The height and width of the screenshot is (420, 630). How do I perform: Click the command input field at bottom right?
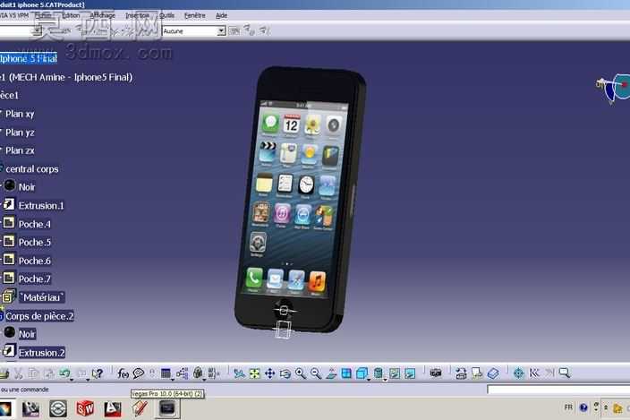click(558, 389)
